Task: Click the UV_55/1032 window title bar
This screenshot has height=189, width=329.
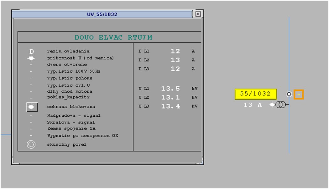Action: [102, 14]
